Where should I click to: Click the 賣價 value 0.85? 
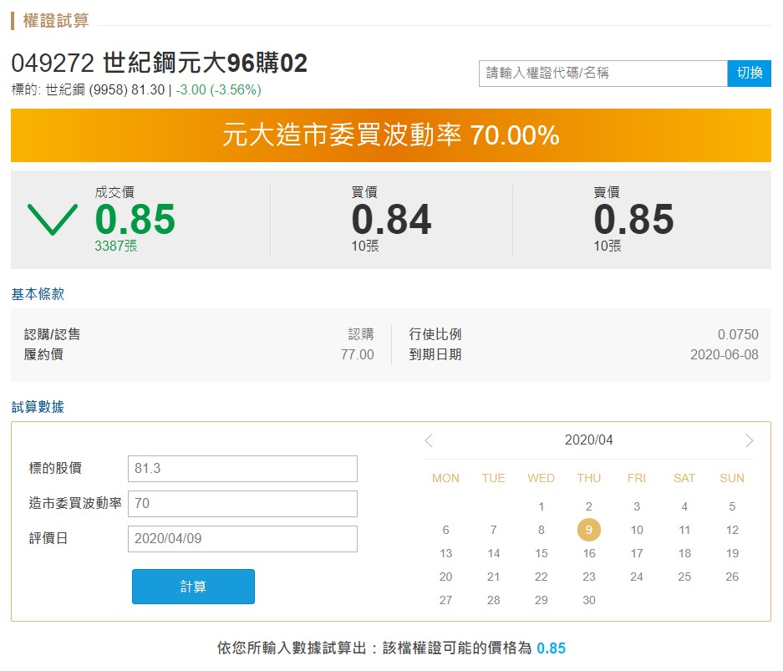[633, 219]
